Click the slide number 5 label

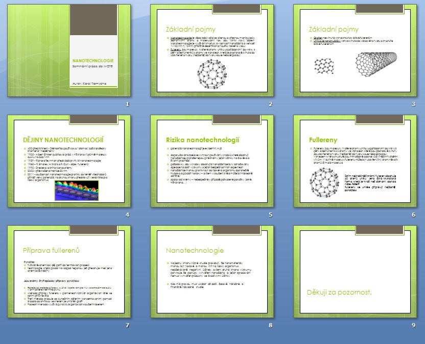click(x=270, y=215)
